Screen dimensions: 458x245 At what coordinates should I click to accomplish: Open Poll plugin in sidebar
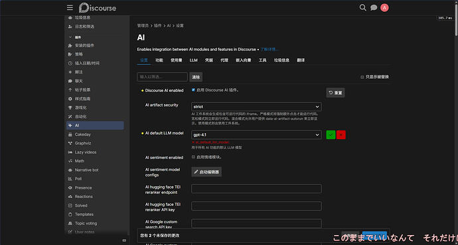click(95, 179)
